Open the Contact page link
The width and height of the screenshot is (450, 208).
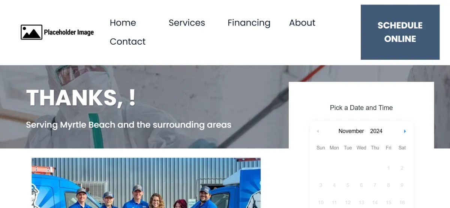click(x=127, y=42)
